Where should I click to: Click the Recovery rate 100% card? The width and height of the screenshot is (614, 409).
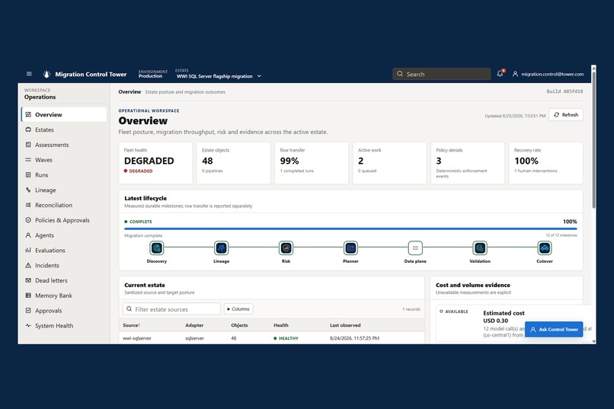[545, 163]
